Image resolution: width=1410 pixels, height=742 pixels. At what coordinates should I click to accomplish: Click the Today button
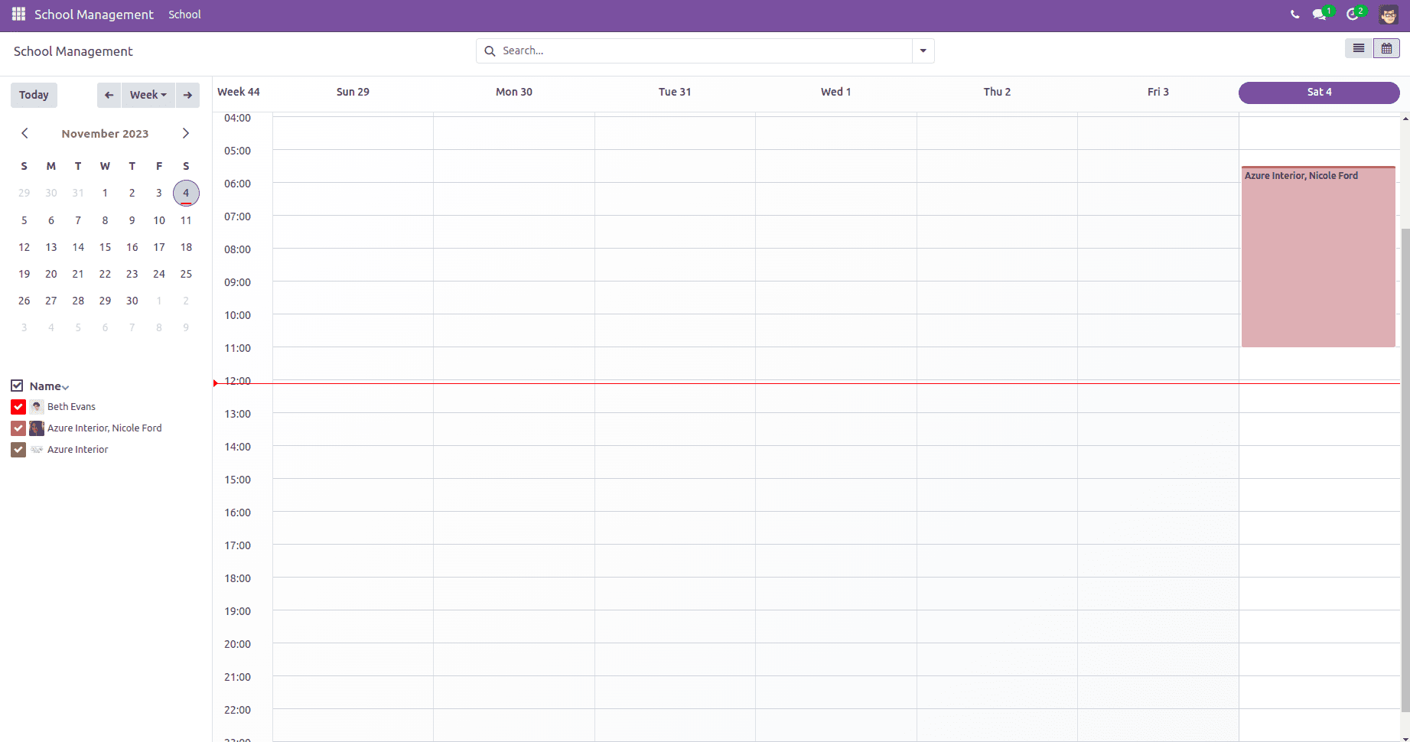(x=34, y=95)
